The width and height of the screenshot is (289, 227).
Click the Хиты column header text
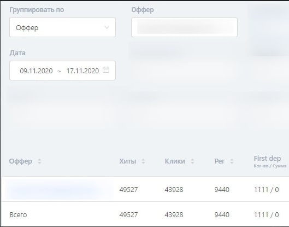128,161
